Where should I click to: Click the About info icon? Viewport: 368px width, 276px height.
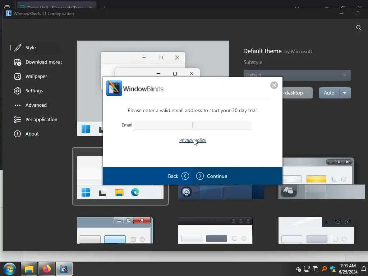(17, 134)
